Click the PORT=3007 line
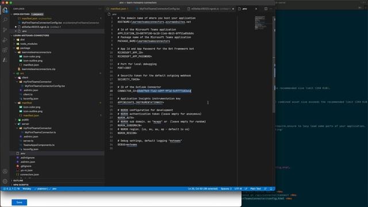The height and width of the screenshot is (207, 368). (124, 68)
